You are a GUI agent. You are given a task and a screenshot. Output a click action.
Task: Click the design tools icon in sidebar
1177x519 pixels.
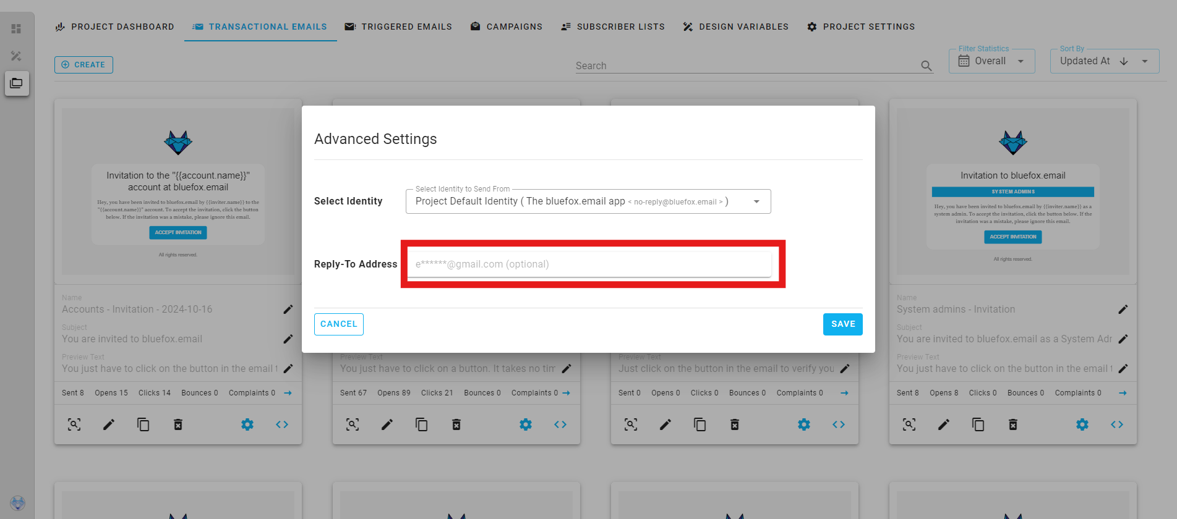(16, 56)
